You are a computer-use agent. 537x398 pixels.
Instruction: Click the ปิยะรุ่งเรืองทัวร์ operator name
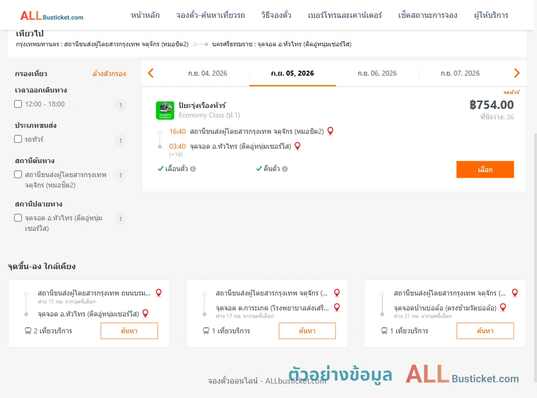202,105
